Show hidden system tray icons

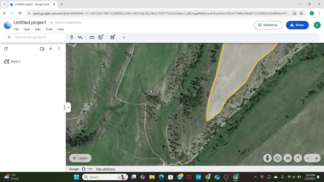255,177
